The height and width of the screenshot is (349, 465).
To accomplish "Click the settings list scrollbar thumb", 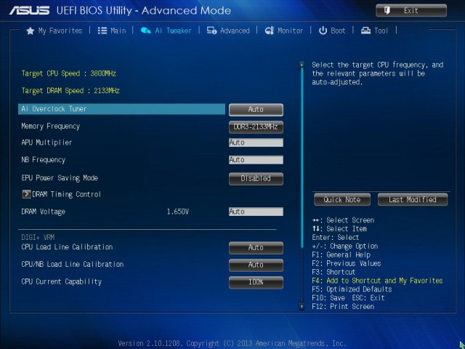I will coord(302,157).
